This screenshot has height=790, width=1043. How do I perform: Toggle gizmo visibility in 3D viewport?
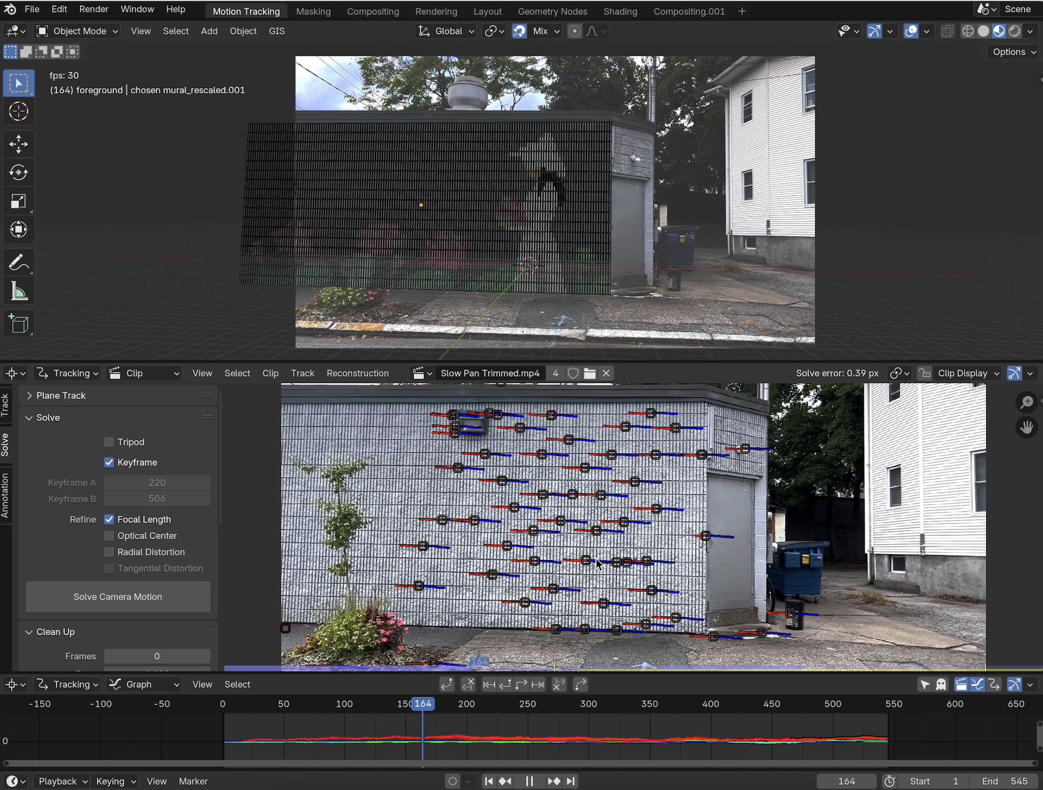(874, 31)
